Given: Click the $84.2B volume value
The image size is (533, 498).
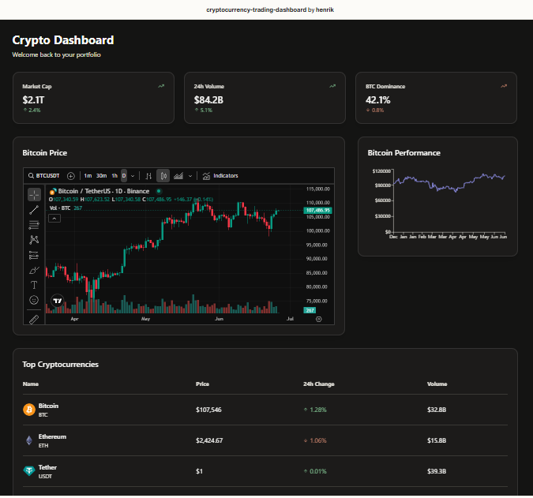Looking at the screenshot, I should tap(208, 100).
